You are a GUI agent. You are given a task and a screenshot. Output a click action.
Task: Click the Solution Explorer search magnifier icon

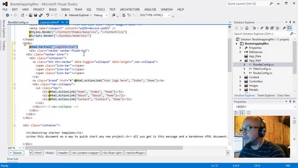click(292, 34)
